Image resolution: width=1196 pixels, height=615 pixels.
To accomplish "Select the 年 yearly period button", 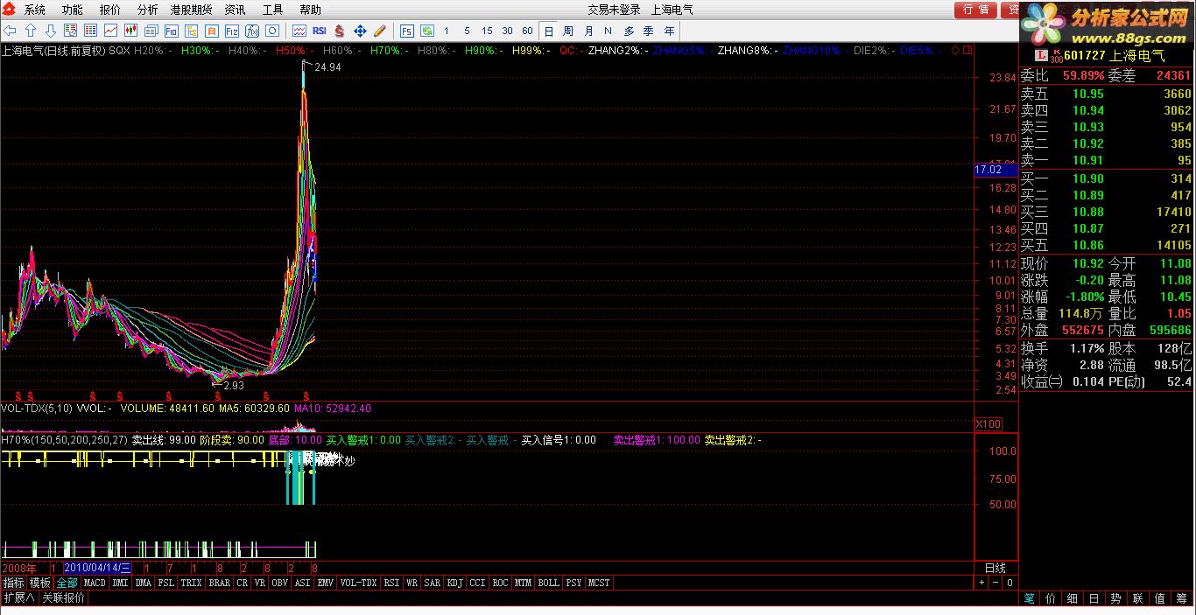I will point(669,31).
